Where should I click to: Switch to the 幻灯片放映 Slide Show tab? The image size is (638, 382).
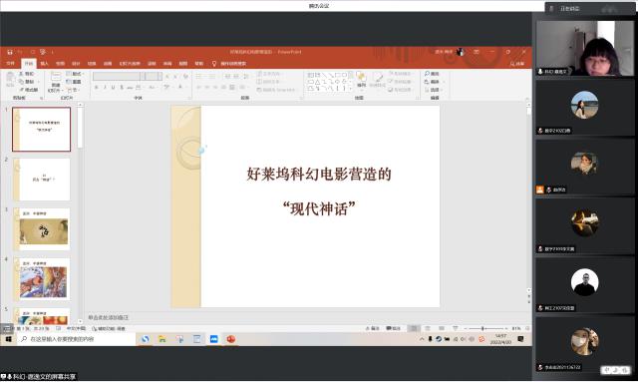(x=130, y=64)
